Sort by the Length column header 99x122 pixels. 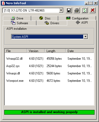pos(55,51)
